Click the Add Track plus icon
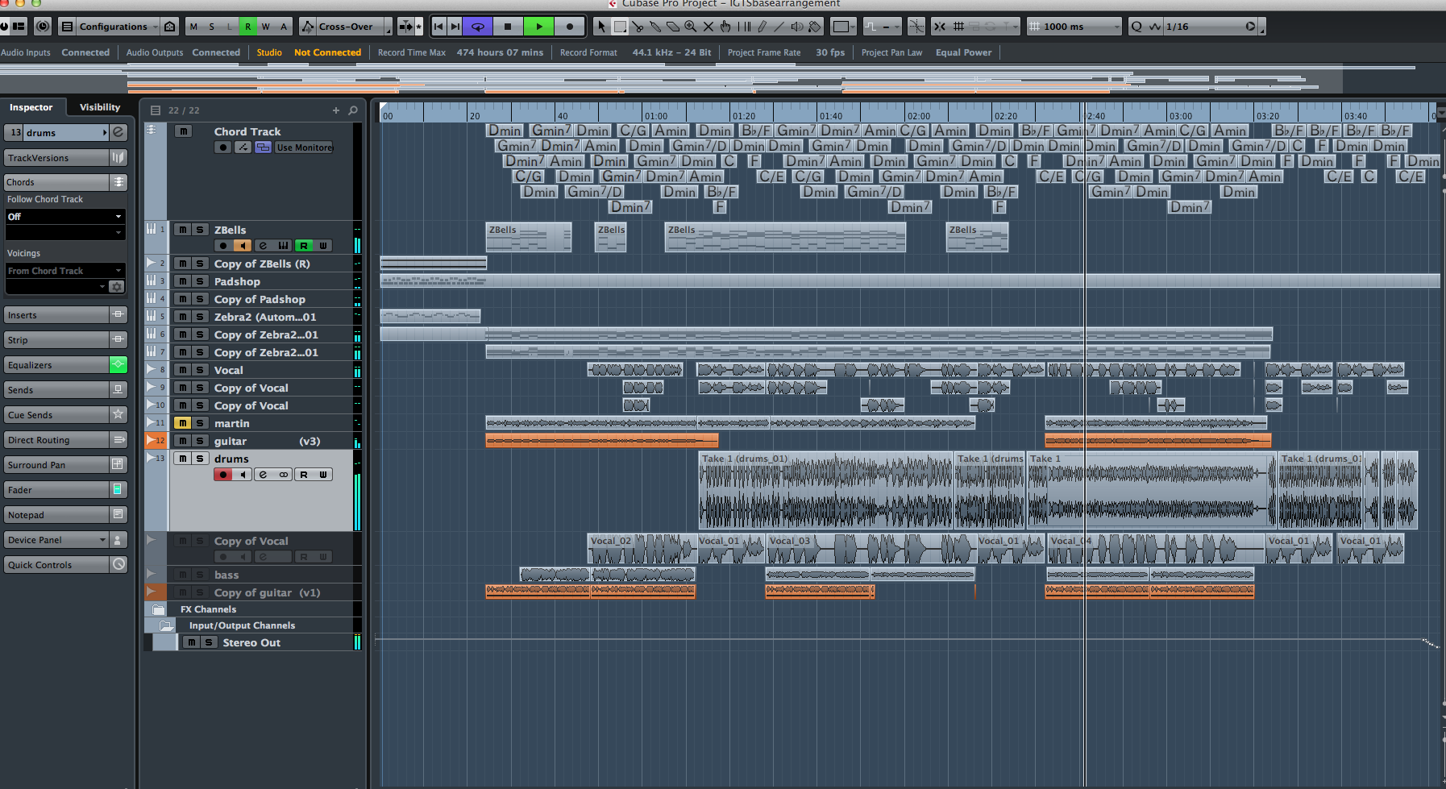Screen dimensions: 1446x789 (x=336, y=110)
